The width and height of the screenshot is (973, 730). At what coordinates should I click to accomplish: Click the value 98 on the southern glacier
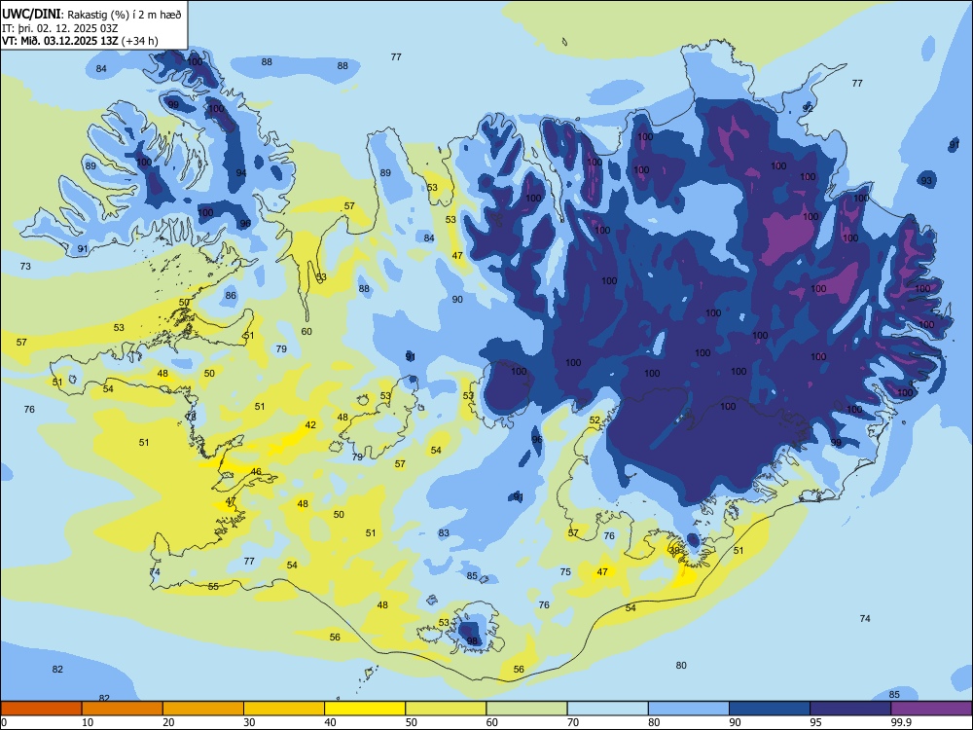click(x=472, y=641)
